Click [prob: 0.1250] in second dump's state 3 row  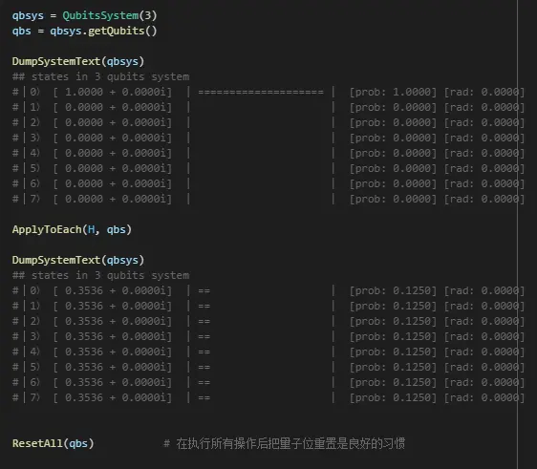coord(393,336)
